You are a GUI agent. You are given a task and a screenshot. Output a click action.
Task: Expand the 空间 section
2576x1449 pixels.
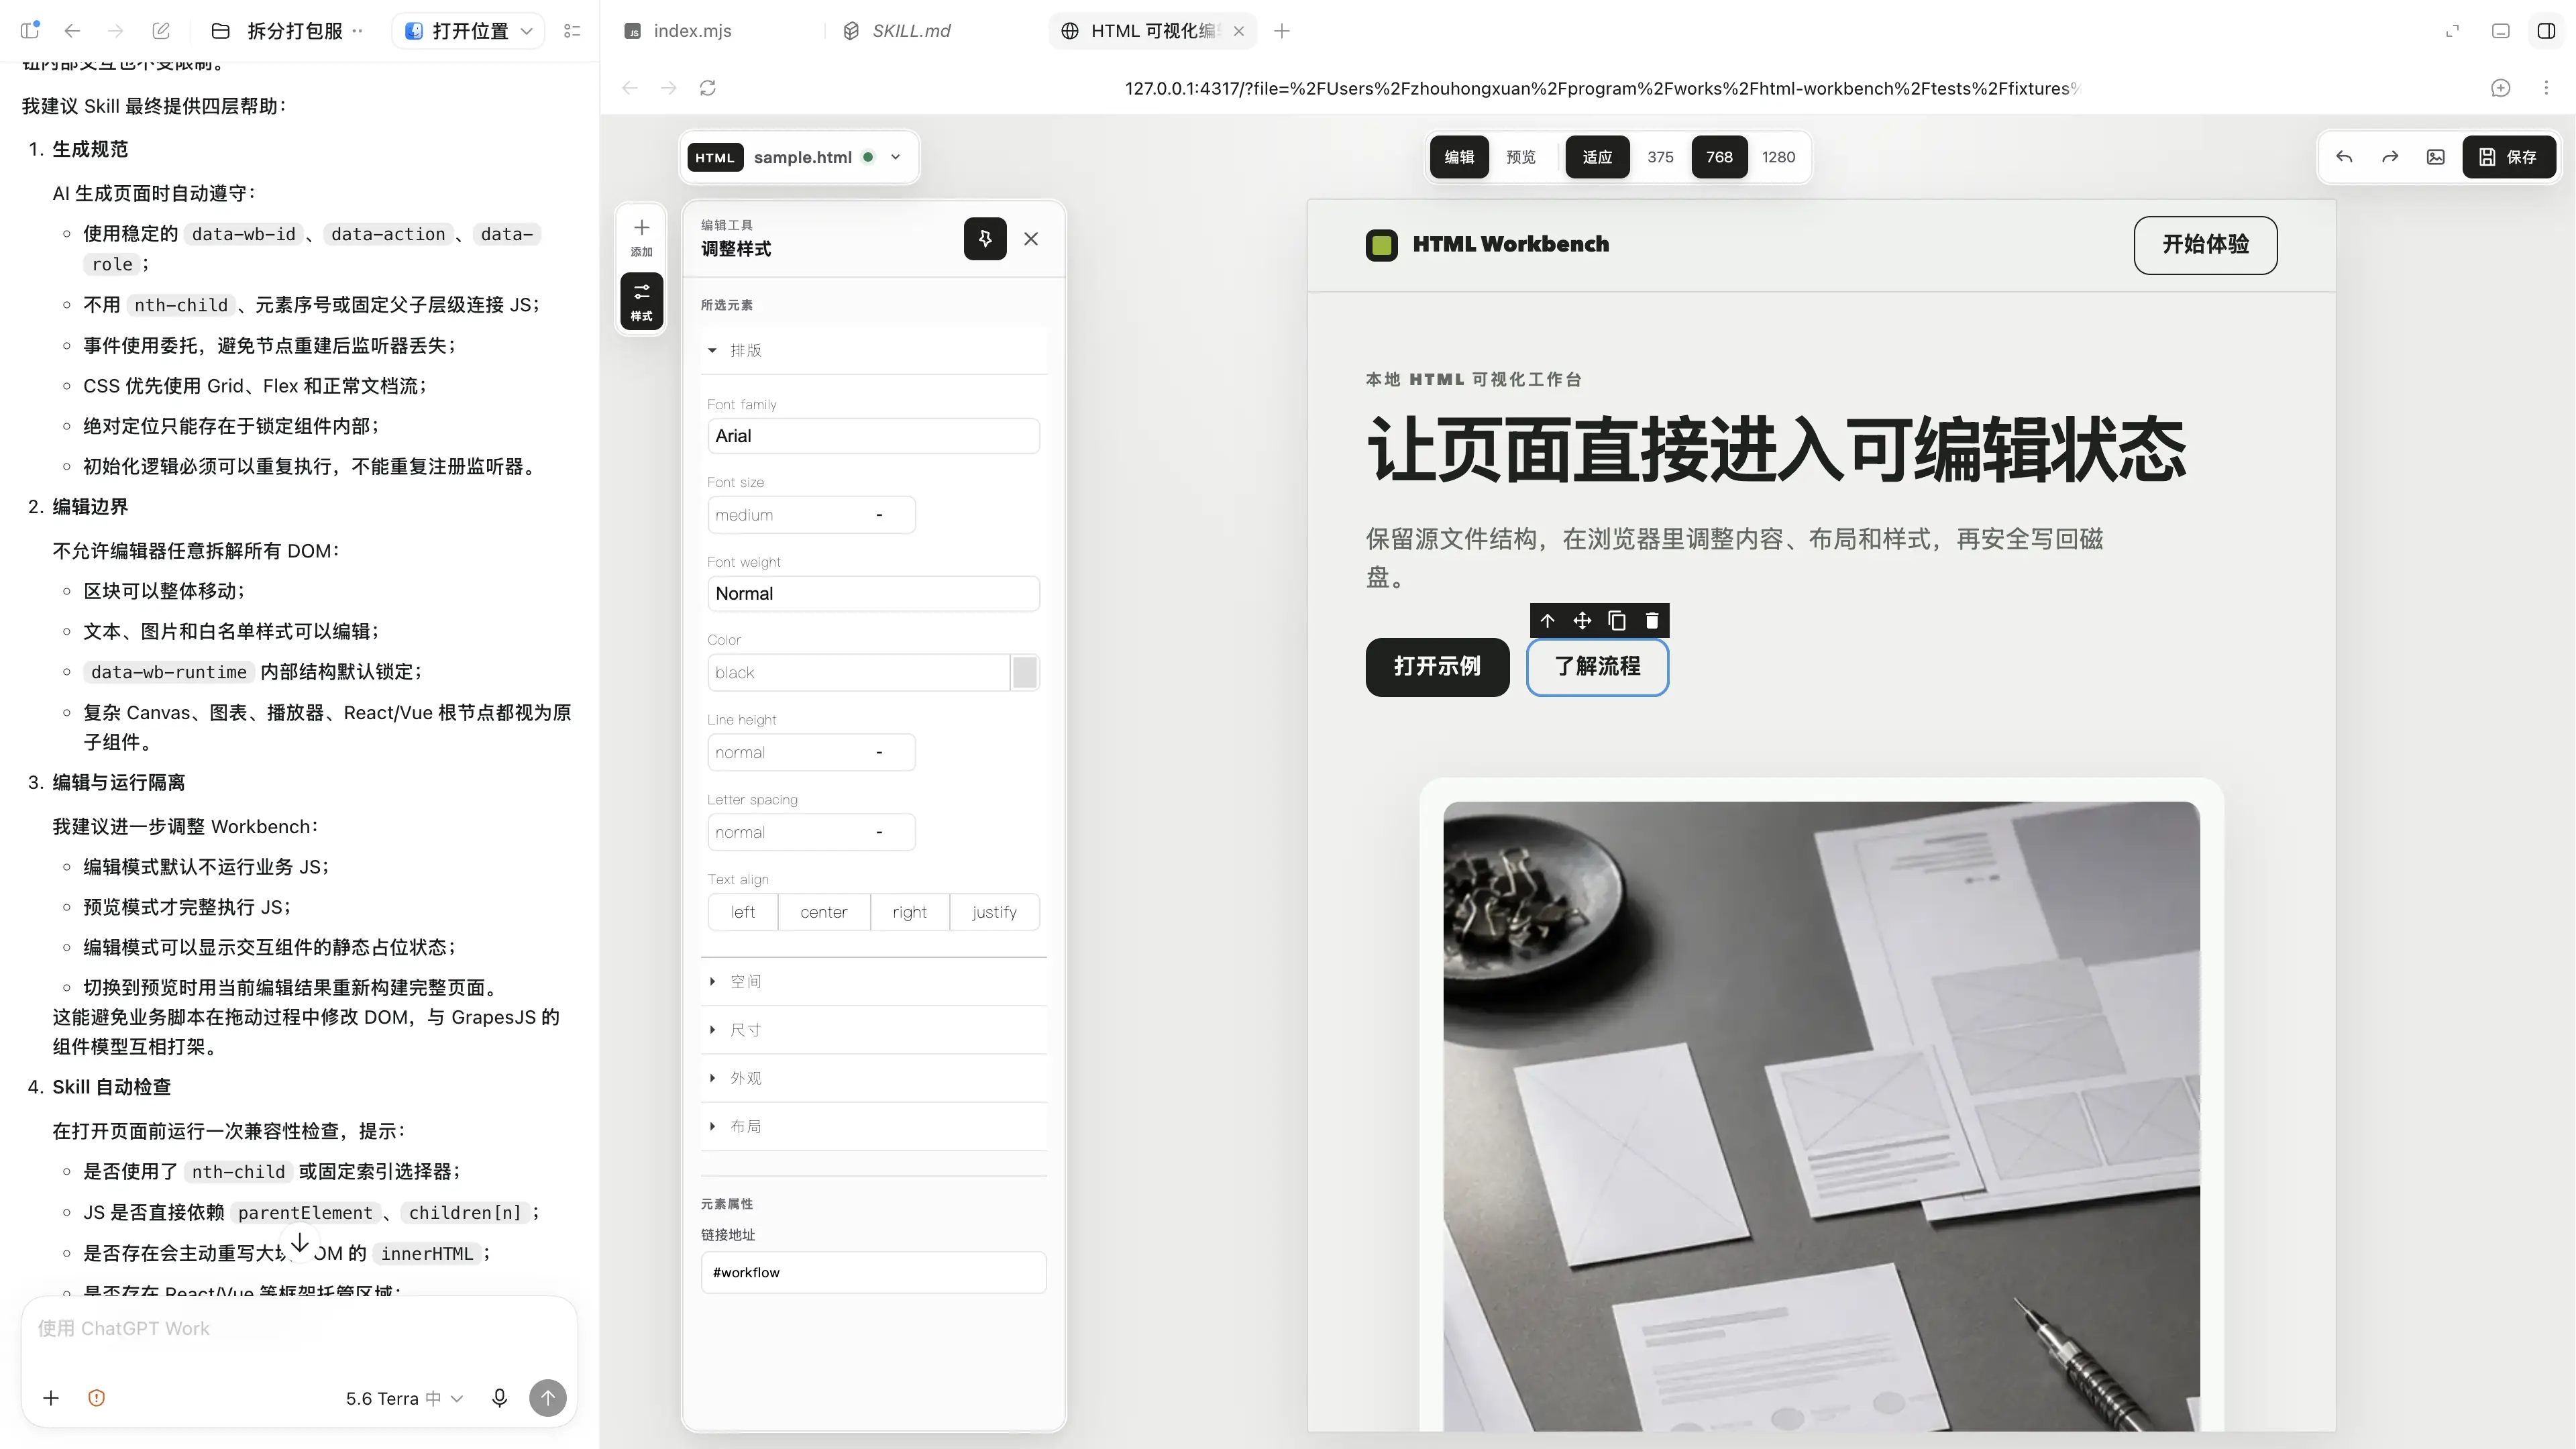[x=874, y=982]
